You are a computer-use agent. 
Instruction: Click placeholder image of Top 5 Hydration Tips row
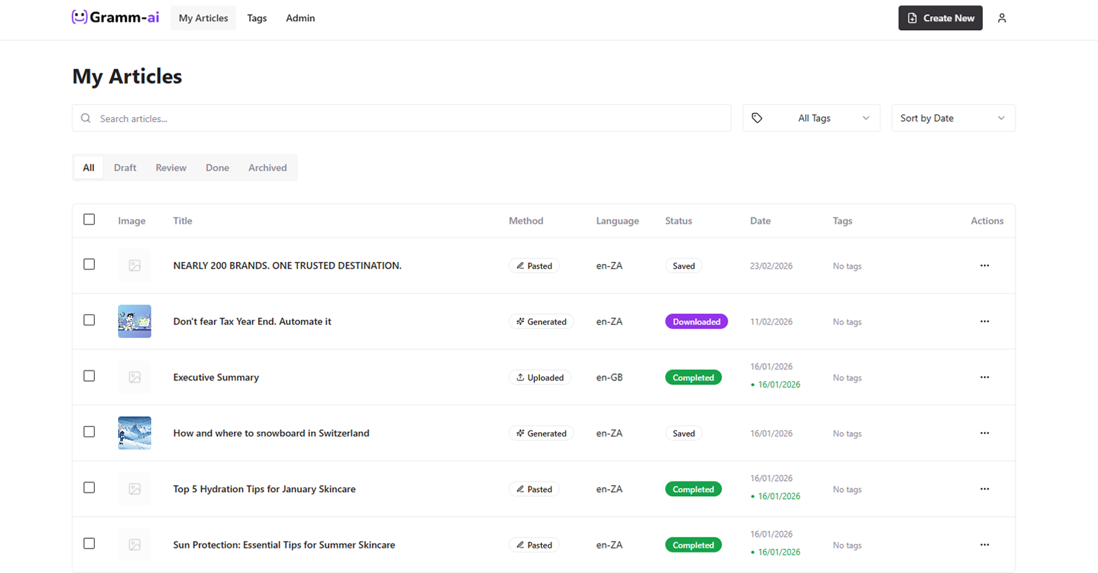point(134,489)
